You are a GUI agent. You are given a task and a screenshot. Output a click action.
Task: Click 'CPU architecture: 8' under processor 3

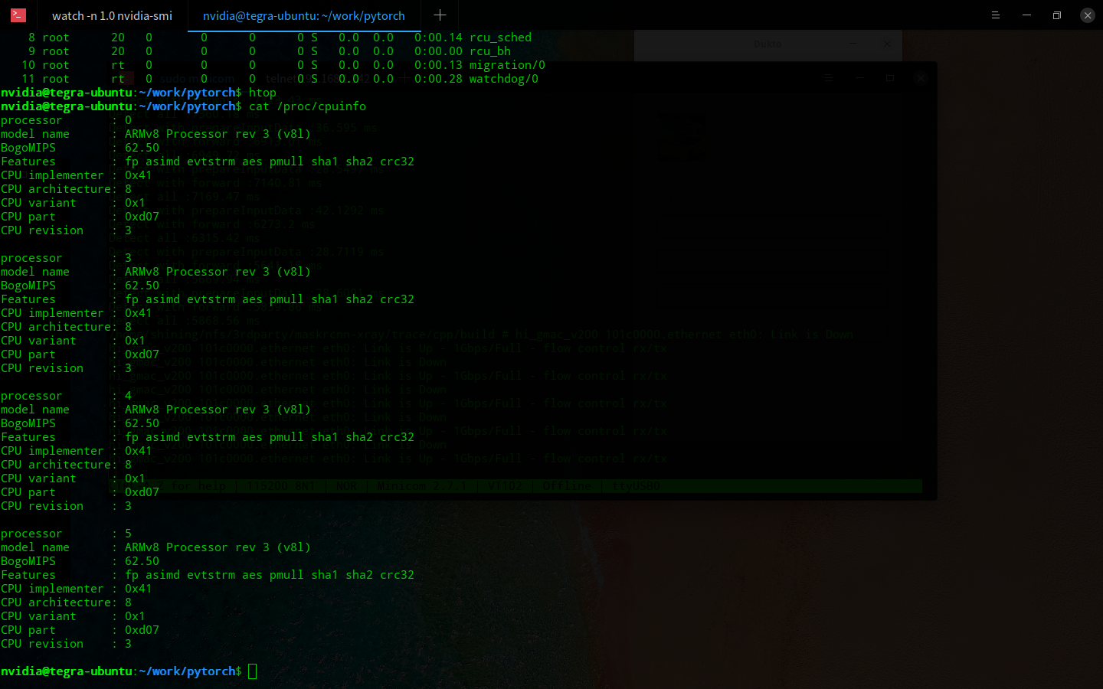(67, 327)
